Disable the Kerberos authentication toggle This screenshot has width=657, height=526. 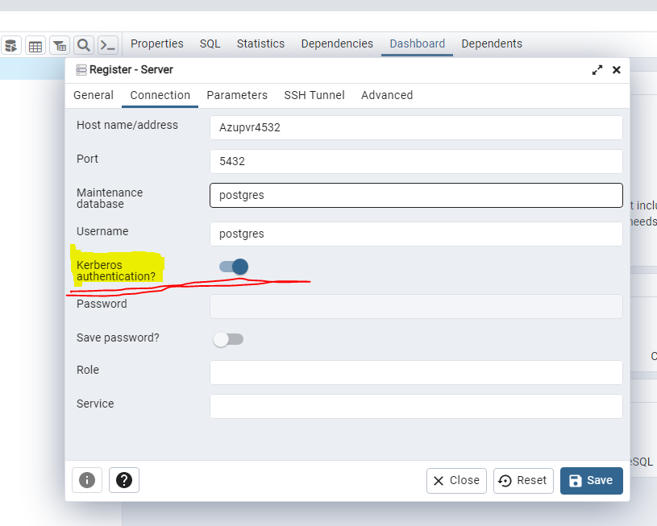coord(233,267)
